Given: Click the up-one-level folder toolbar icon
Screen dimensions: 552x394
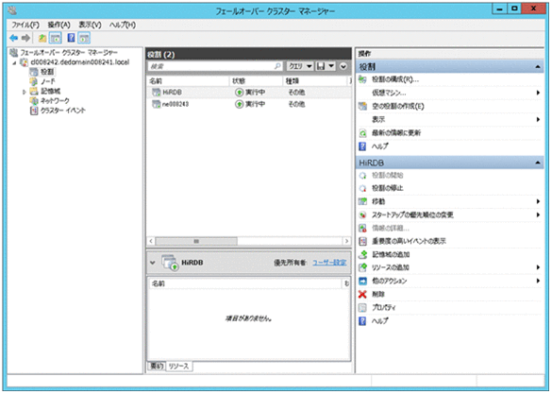Looking at the screenshot, I should [x=42, y=38].
